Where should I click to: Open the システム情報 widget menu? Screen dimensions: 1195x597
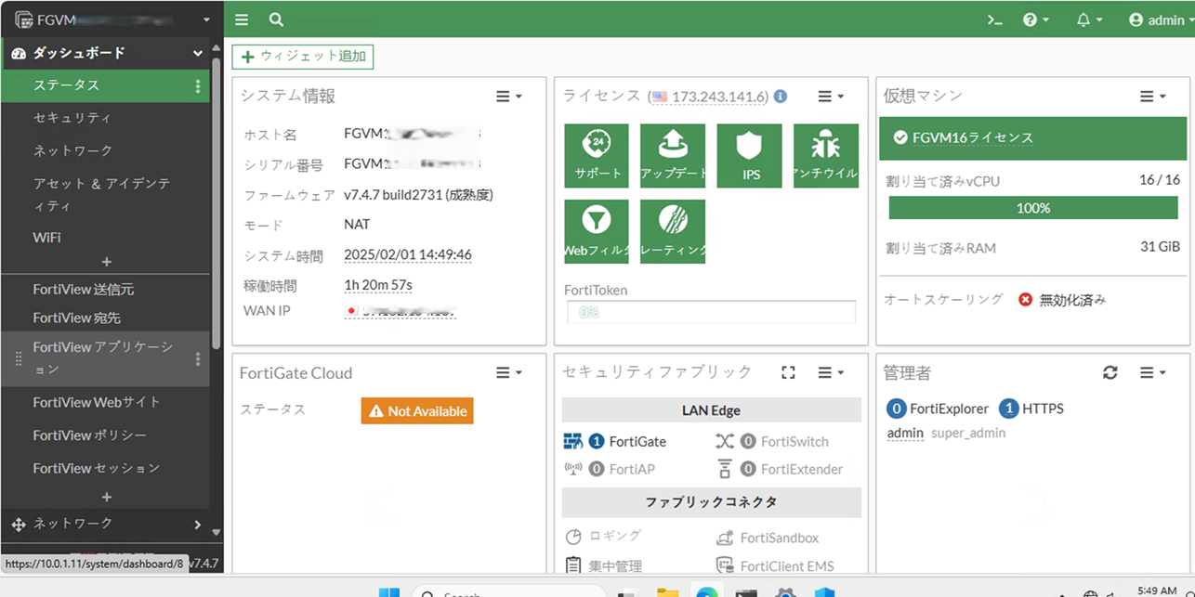pos(508,96)
